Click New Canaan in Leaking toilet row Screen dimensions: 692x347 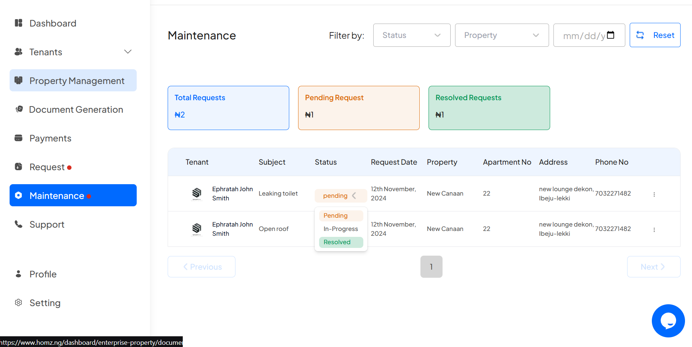(445, 193)
